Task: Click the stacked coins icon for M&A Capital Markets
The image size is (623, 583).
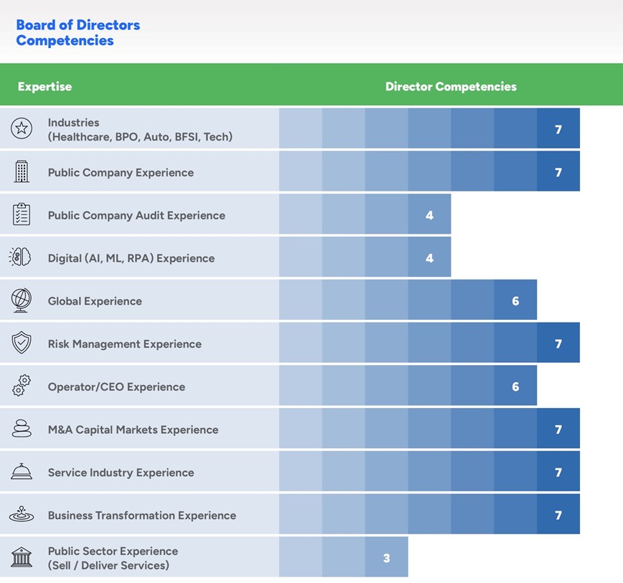Action: [22, 429]
